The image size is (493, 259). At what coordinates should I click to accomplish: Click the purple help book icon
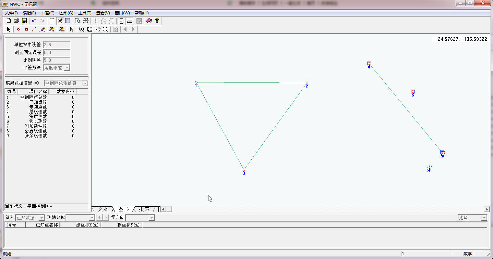149,21
